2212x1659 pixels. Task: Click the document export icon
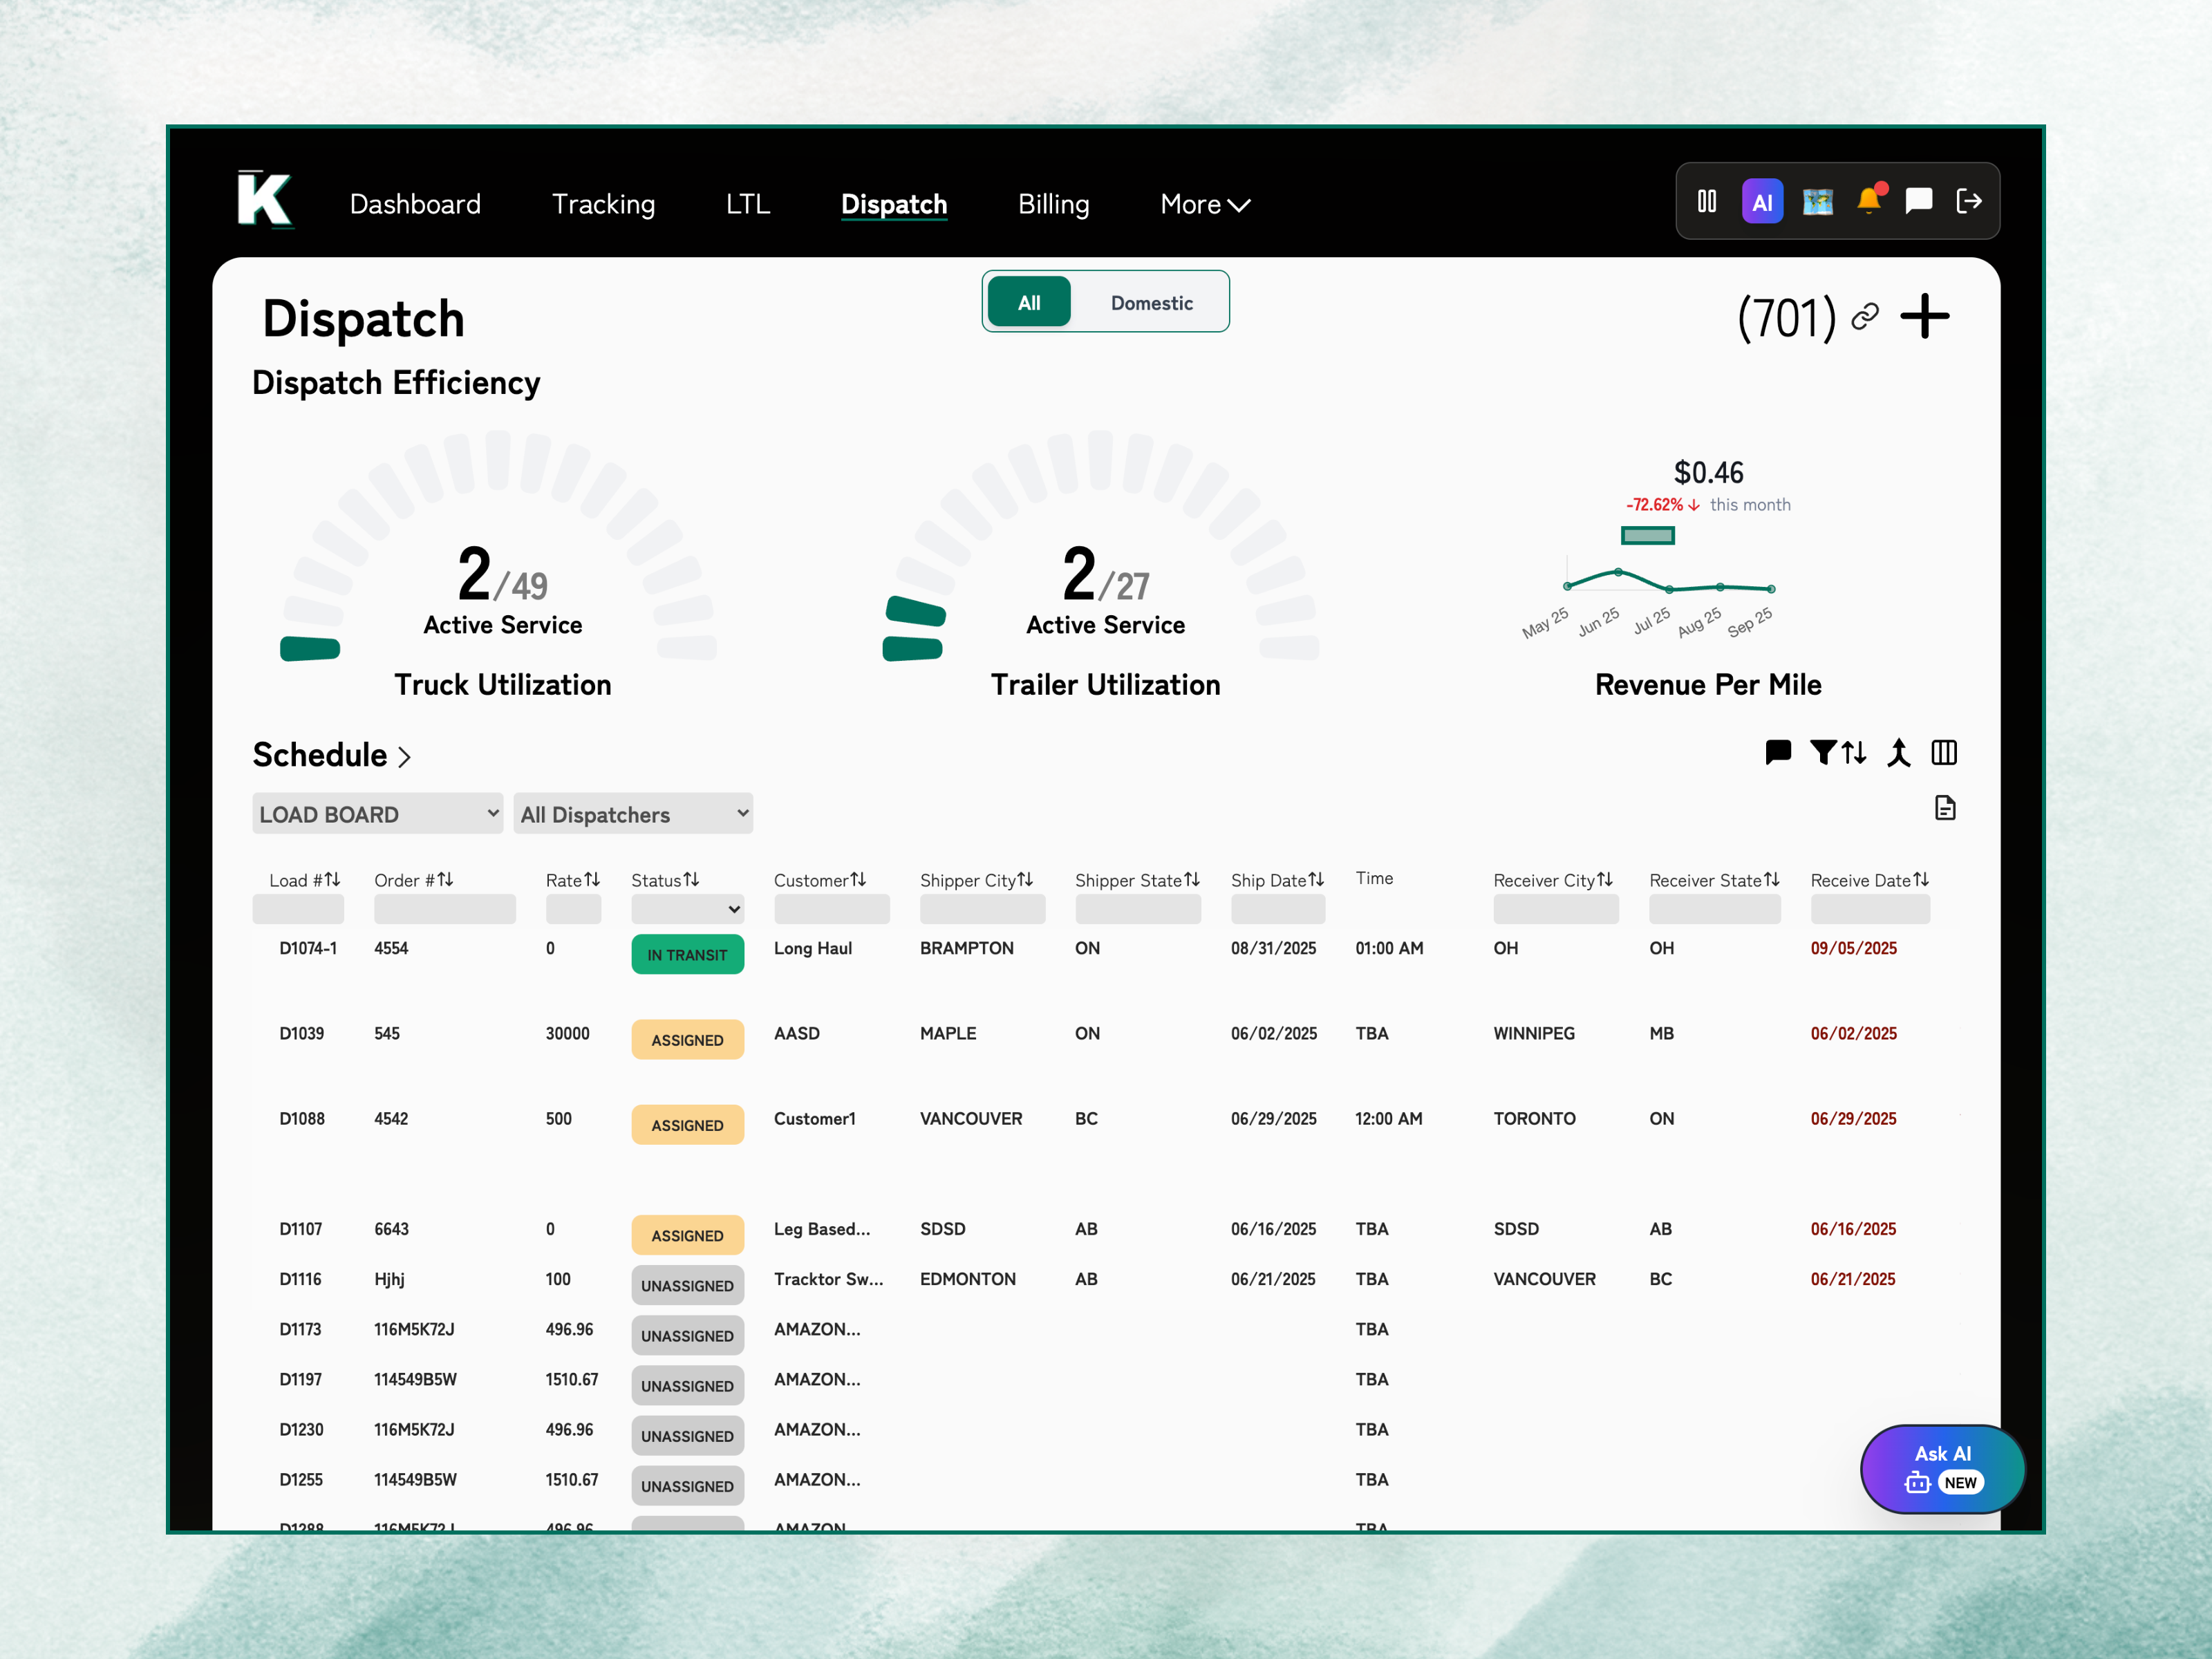click(1944, 808)
